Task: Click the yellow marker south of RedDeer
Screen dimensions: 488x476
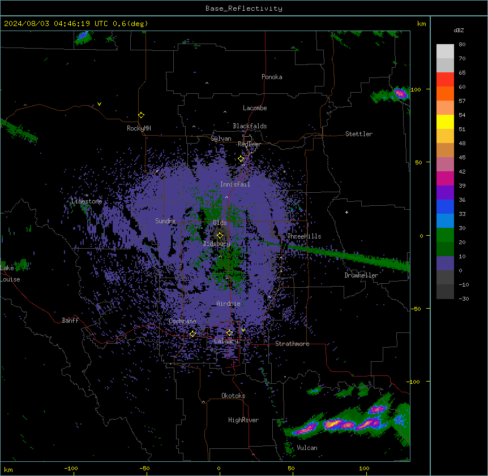Action: click(241, 159)
